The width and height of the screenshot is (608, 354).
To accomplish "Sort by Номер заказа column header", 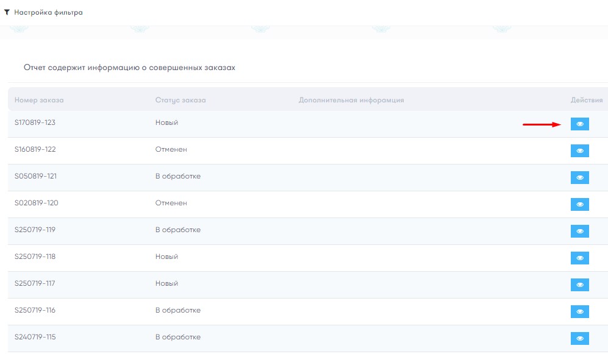I will click(39, 100).
